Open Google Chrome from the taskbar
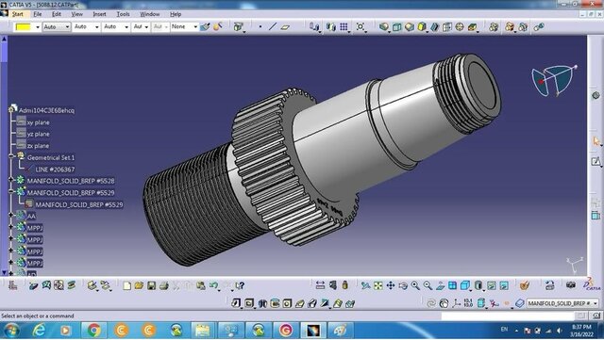The width and height of the screenshot is (604, 340). click(x=93, y=330)
